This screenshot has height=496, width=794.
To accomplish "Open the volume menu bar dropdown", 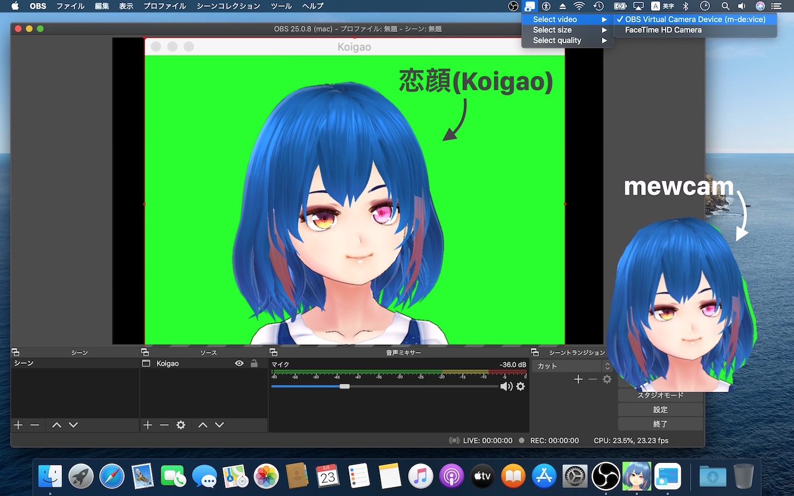I will tap(741, 6).
